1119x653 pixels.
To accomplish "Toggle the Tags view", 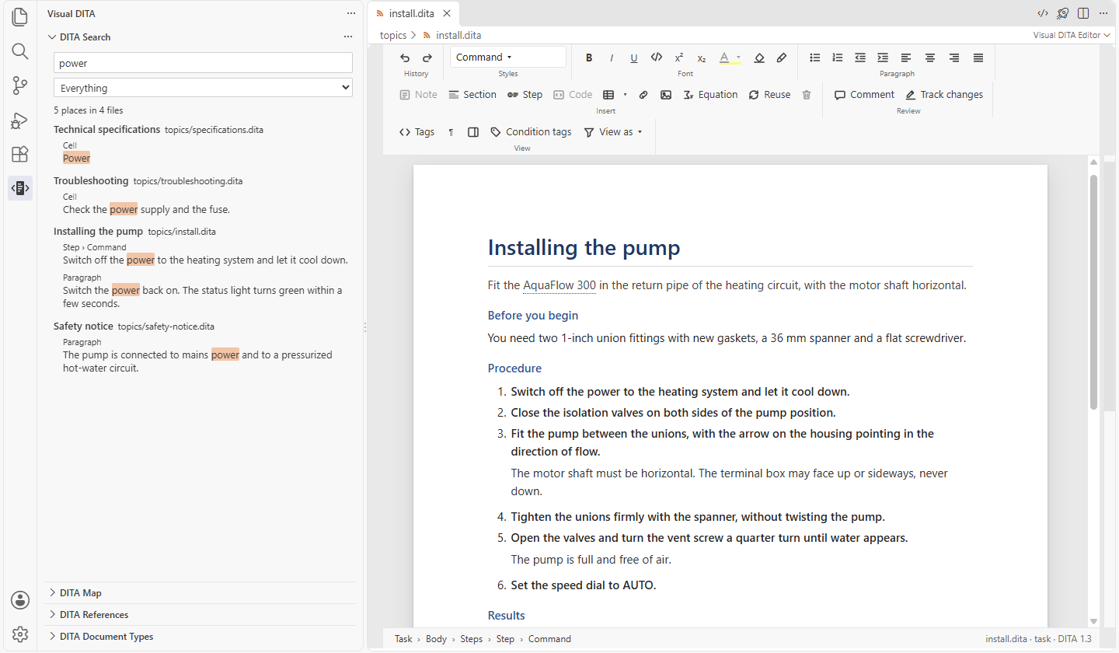I will (417, 132).
